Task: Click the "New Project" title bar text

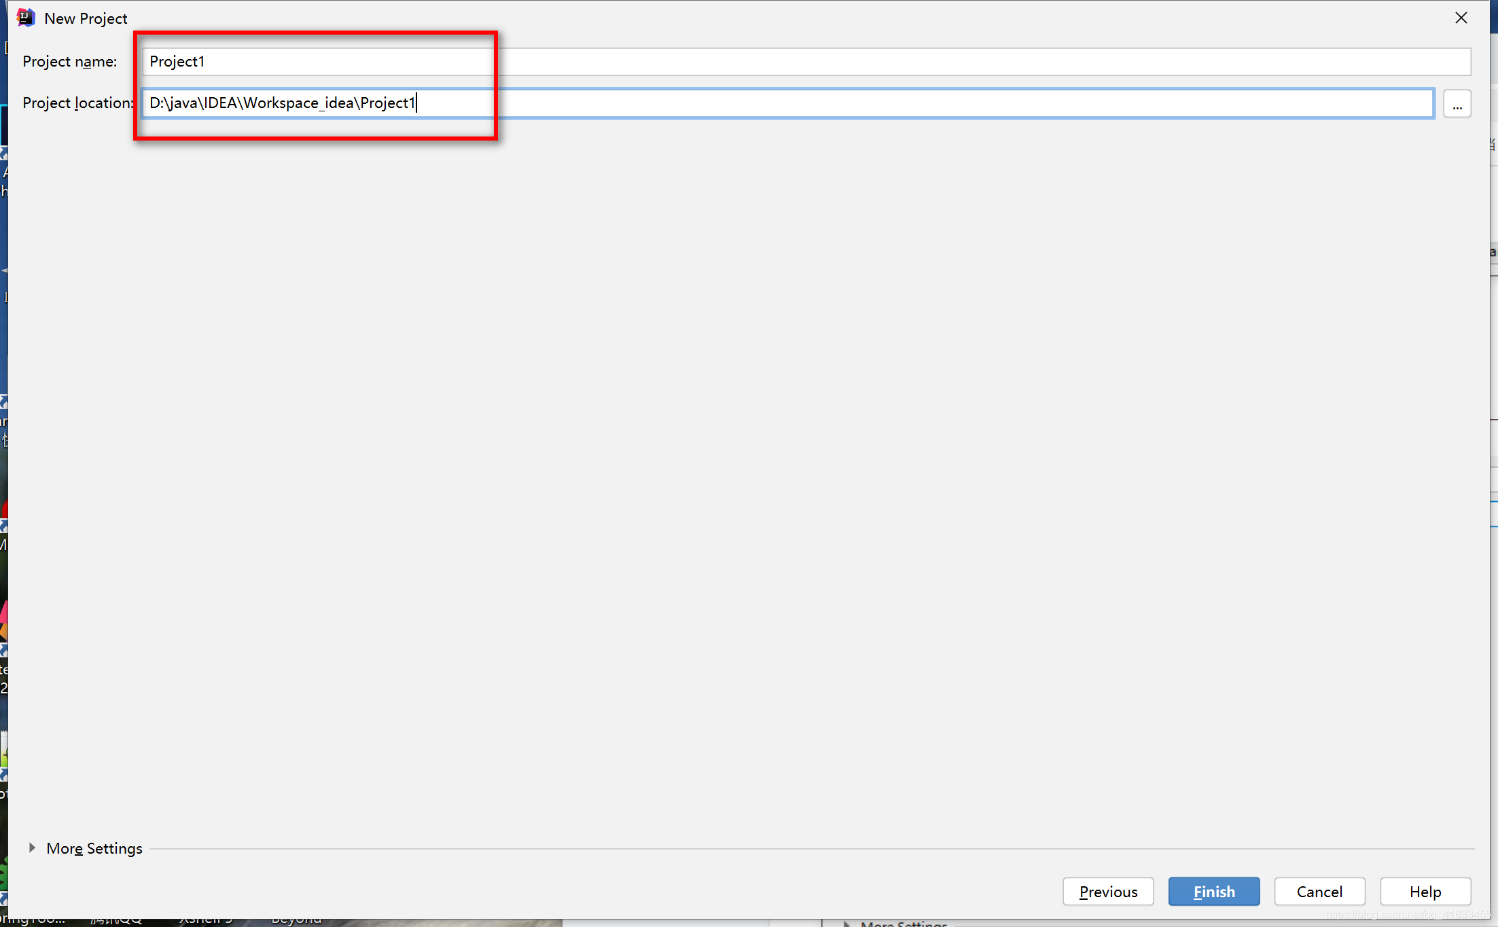Action: click(x=86, y=18)
